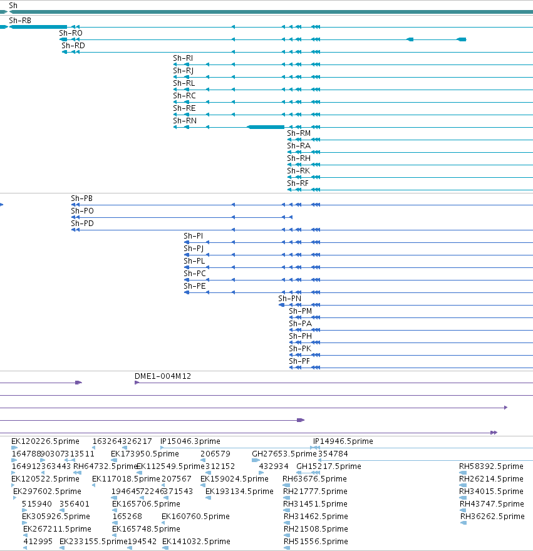Select the EK160760.5prime EST label
The width and height of the screenshot is (533, 551).
pos(195,517)
